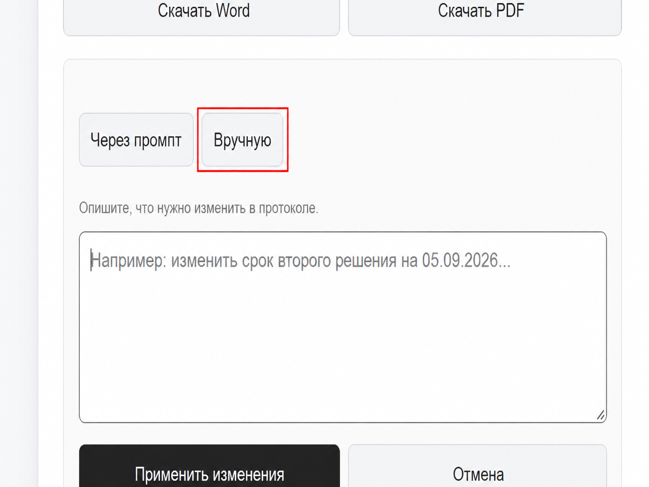Click the textarea resize handle corner
Screen dimensions: 649x487
[601, 416]
